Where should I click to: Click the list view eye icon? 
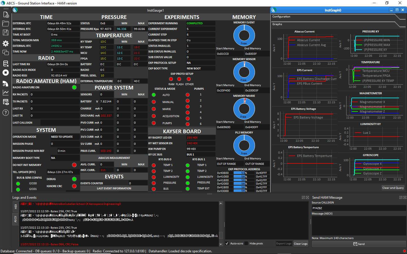point(6,102)
